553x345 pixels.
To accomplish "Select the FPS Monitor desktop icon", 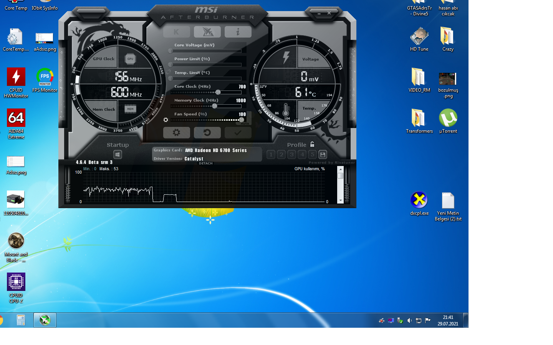I will 45,80.
